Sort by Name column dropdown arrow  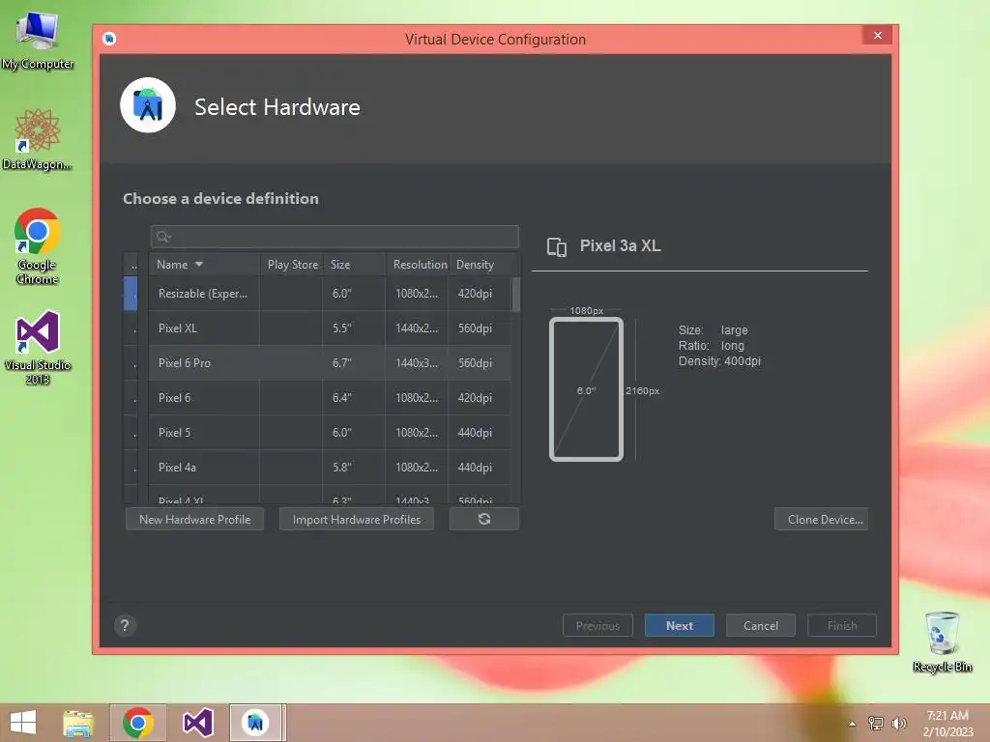click(x=199, y=265)
